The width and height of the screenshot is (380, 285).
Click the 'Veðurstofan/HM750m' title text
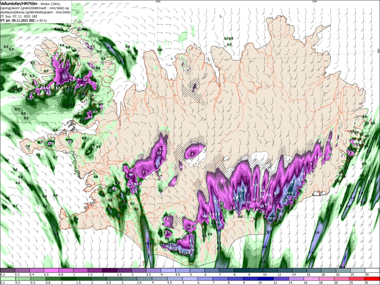(x=19, y=3)
